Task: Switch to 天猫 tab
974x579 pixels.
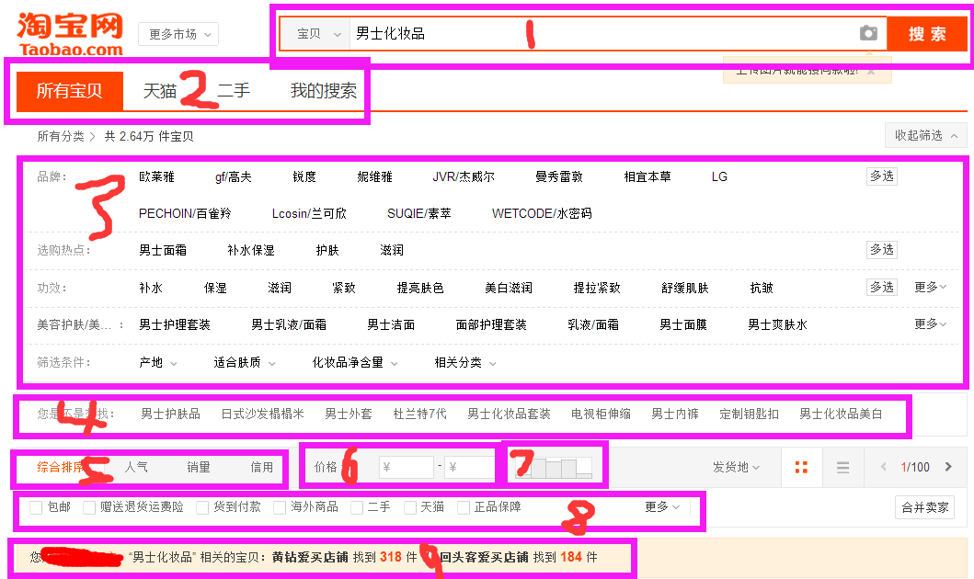Action: click(x=160, y=91)
